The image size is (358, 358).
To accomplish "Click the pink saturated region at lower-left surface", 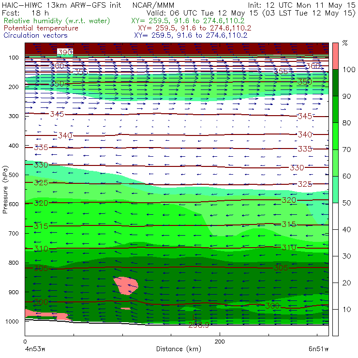I will tap(47, 314).
